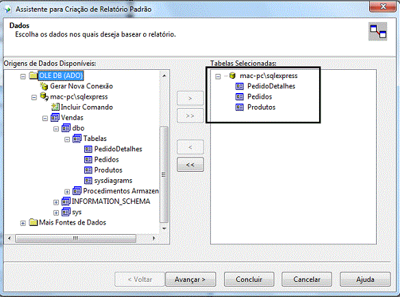The image size is (400, 297).
Task: Select Pedidos table in available sources
Action: tap(106, 159)
